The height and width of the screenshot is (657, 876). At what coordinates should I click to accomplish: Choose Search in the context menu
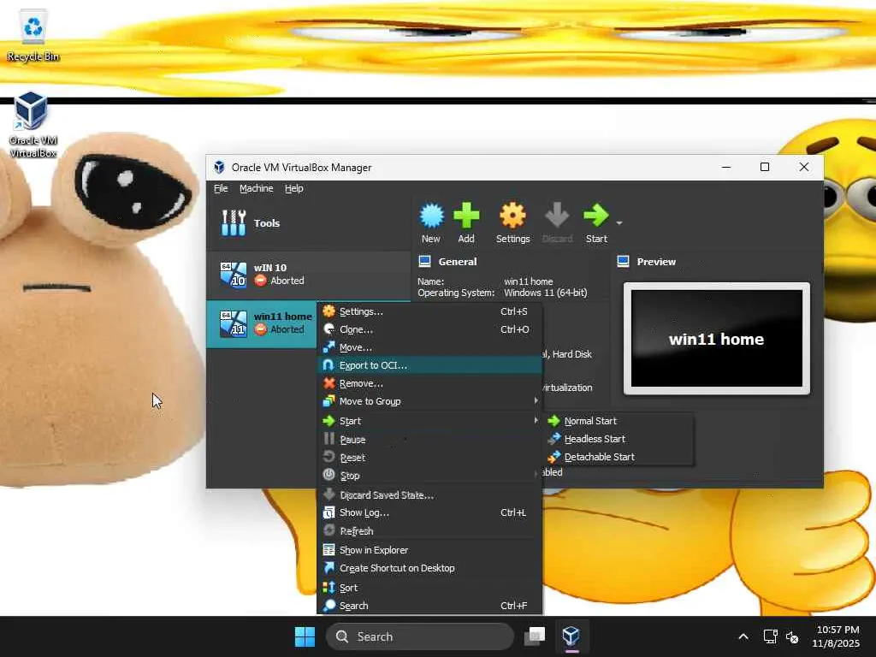click(429, 606)
